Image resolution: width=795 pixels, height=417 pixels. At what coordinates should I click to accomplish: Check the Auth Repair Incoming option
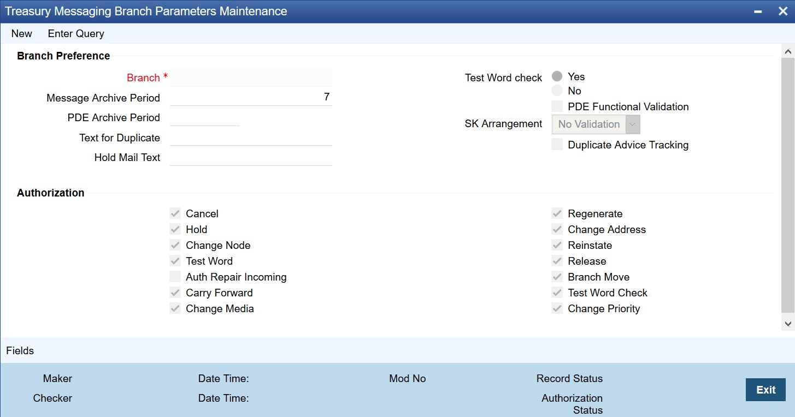click(x=175, y=277)
